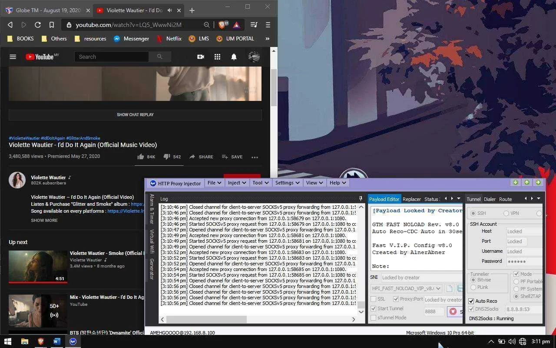Click the green up-arrow button in Injector title
This screenshot has height=348, width=556.
pyautogui.click(x=527, y=183)
